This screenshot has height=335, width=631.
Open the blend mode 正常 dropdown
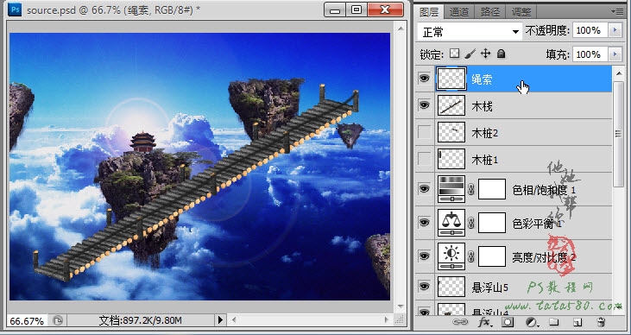point(470,31)
